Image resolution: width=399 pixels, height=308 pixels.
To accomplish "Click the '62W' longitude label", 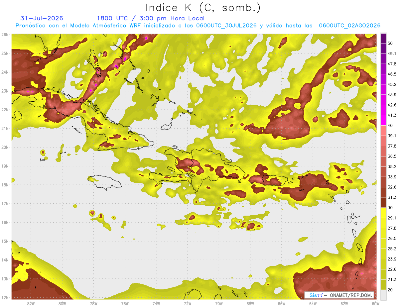I will point(344,304).
